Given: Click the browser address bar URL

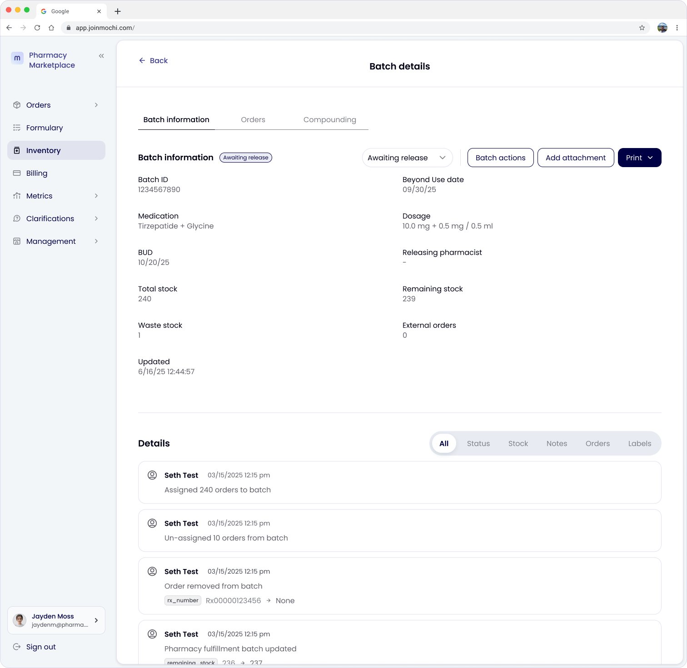Looking at the screenshot, I should tap(105, 28).
